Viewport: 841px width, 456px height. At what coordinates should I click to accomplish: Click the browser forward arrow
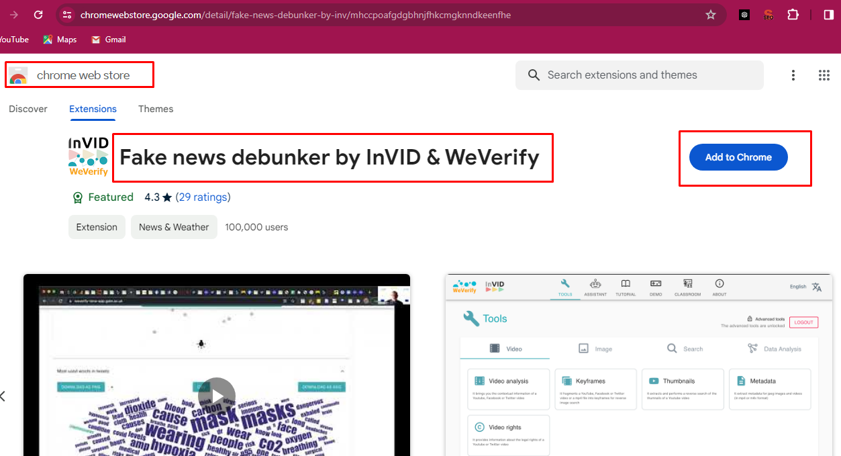click(x=14, y=15)
